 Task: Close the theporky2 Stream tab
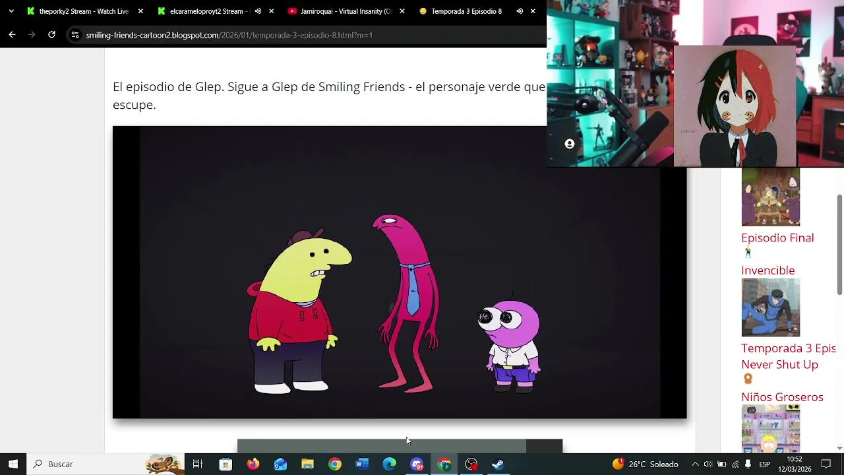pyautogui.click(x=140, y=11)
